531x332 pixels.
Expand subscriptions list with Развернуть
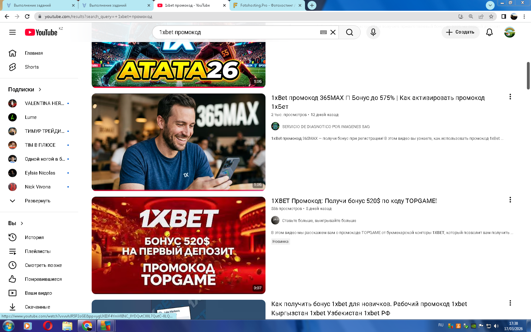coord(38,201)
